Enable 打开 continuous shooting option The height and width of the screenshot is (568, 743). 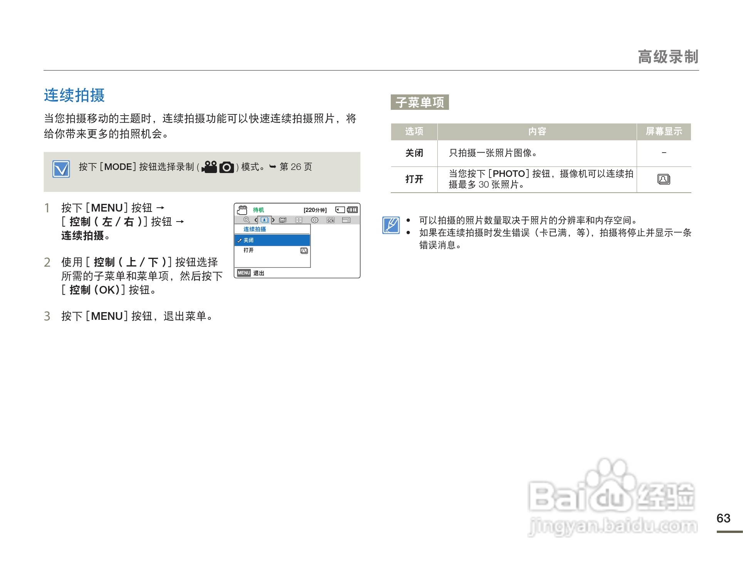(x=248, y=250)
